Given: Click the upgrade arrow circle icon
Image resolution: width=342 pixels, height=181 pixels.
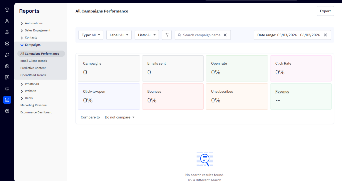Looking at the screenshot, I should point(7,111).
